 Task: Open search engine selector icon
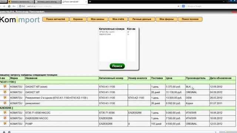click(x=184, y=6)
